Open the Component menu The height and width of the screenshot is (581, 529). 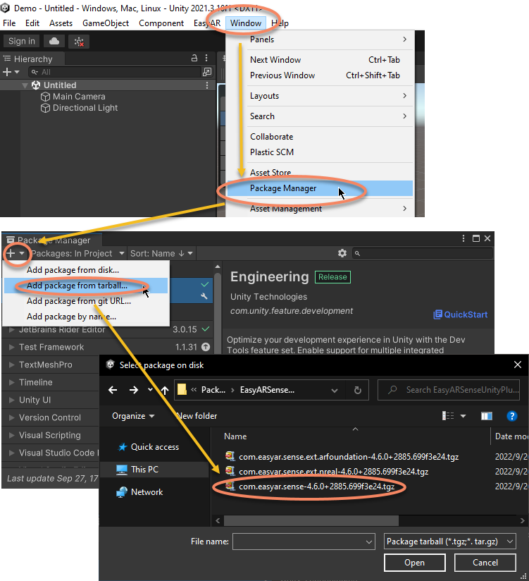pos(161,23)
